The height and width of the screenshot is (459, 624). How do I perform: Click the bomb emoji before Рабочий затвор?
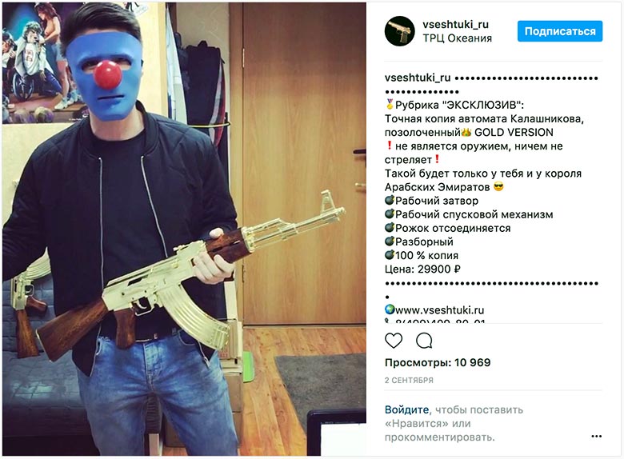390,200
